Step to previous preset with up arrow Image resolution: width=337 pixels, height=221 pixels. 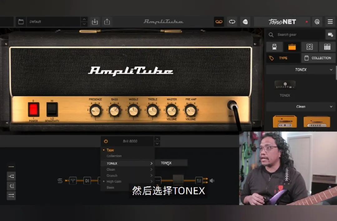coord(84,19)
